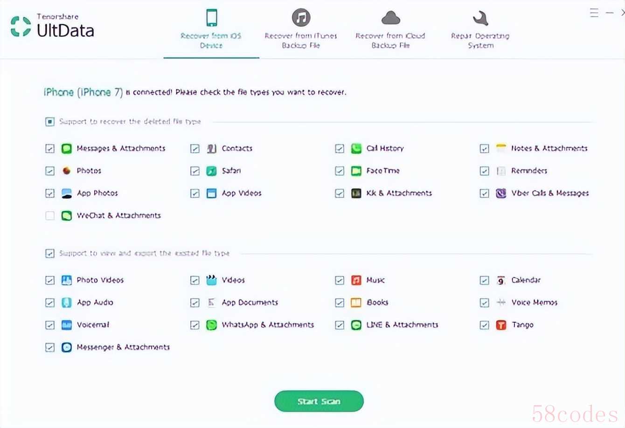Uncheck the Safari checkbox
Viewport: 625px width, 428px height.
(x=195, y=171)
